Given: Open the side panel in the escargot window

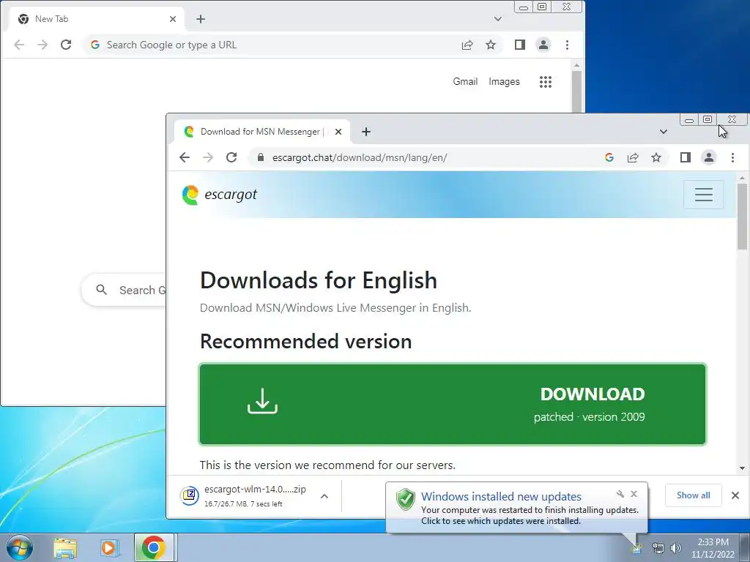Looking at the screenshot, I should click(686, 157).
